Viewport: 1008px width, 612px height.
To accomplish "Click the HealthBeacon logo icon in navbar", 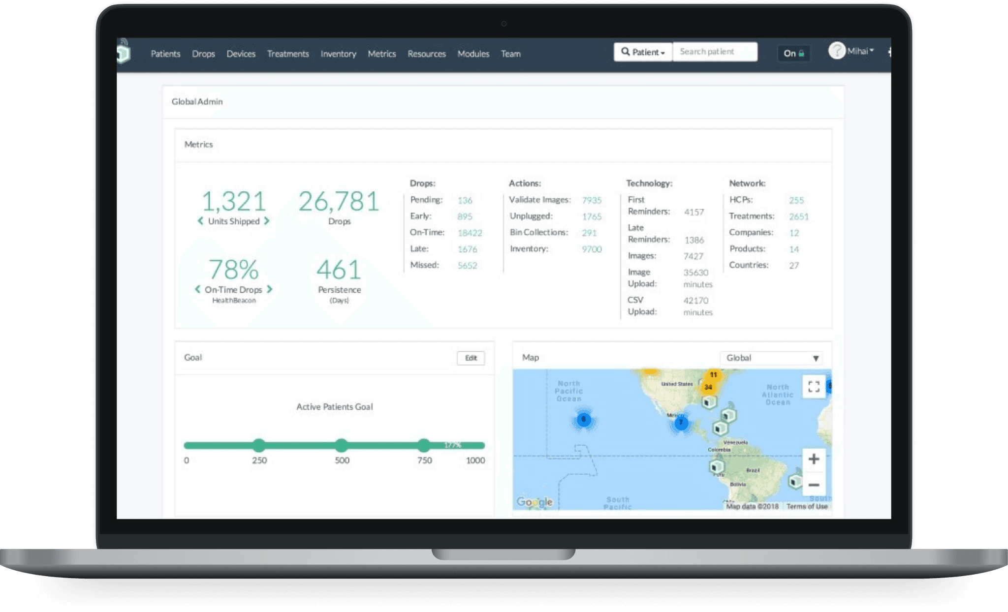I will 123,52.
